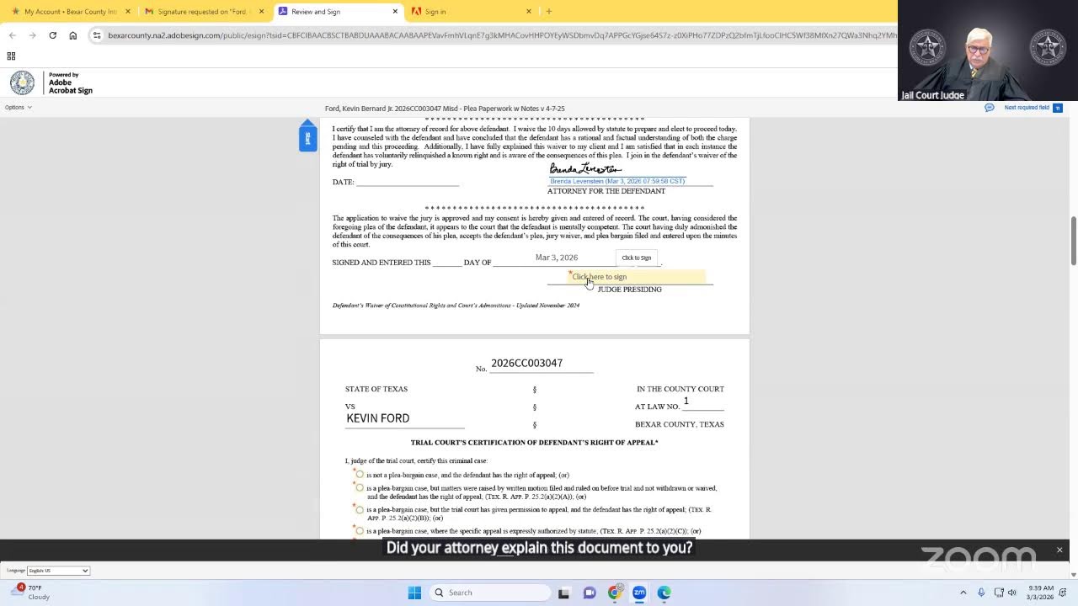
Task: Open the Options dropdown menu
Action: click(19, 107)
